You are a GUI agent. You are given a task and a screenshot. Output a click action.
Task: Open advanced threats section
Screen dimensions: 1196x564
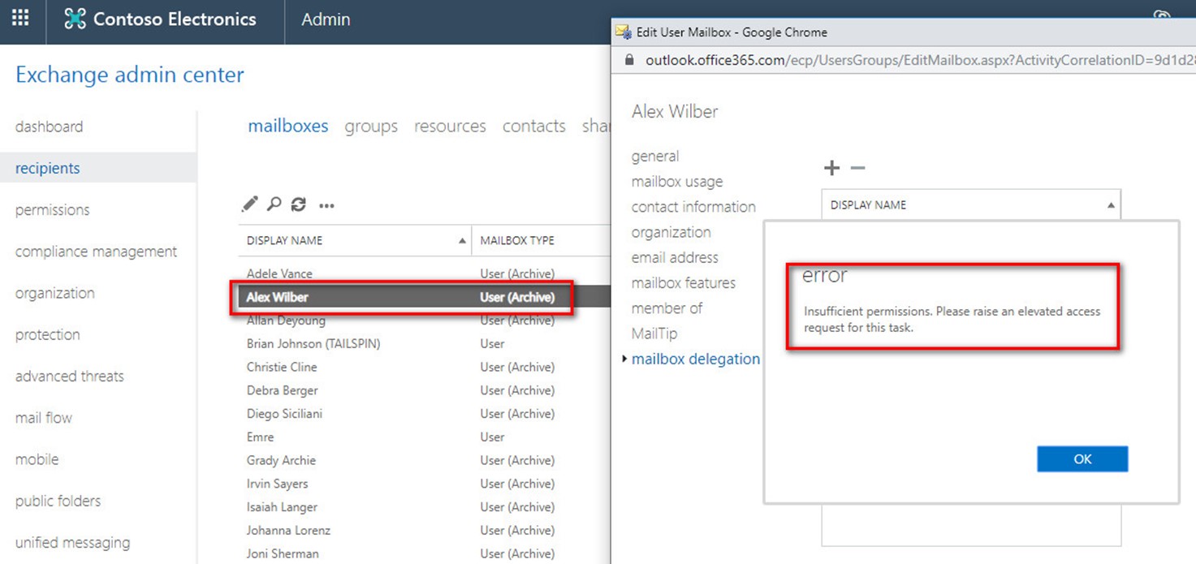click(69, 377)
